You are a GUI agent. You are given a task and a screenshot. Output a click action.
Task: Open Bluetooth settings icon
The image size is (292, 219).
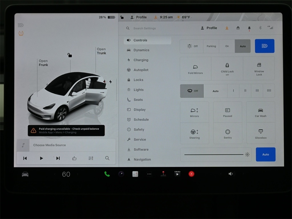click(260, 28)
